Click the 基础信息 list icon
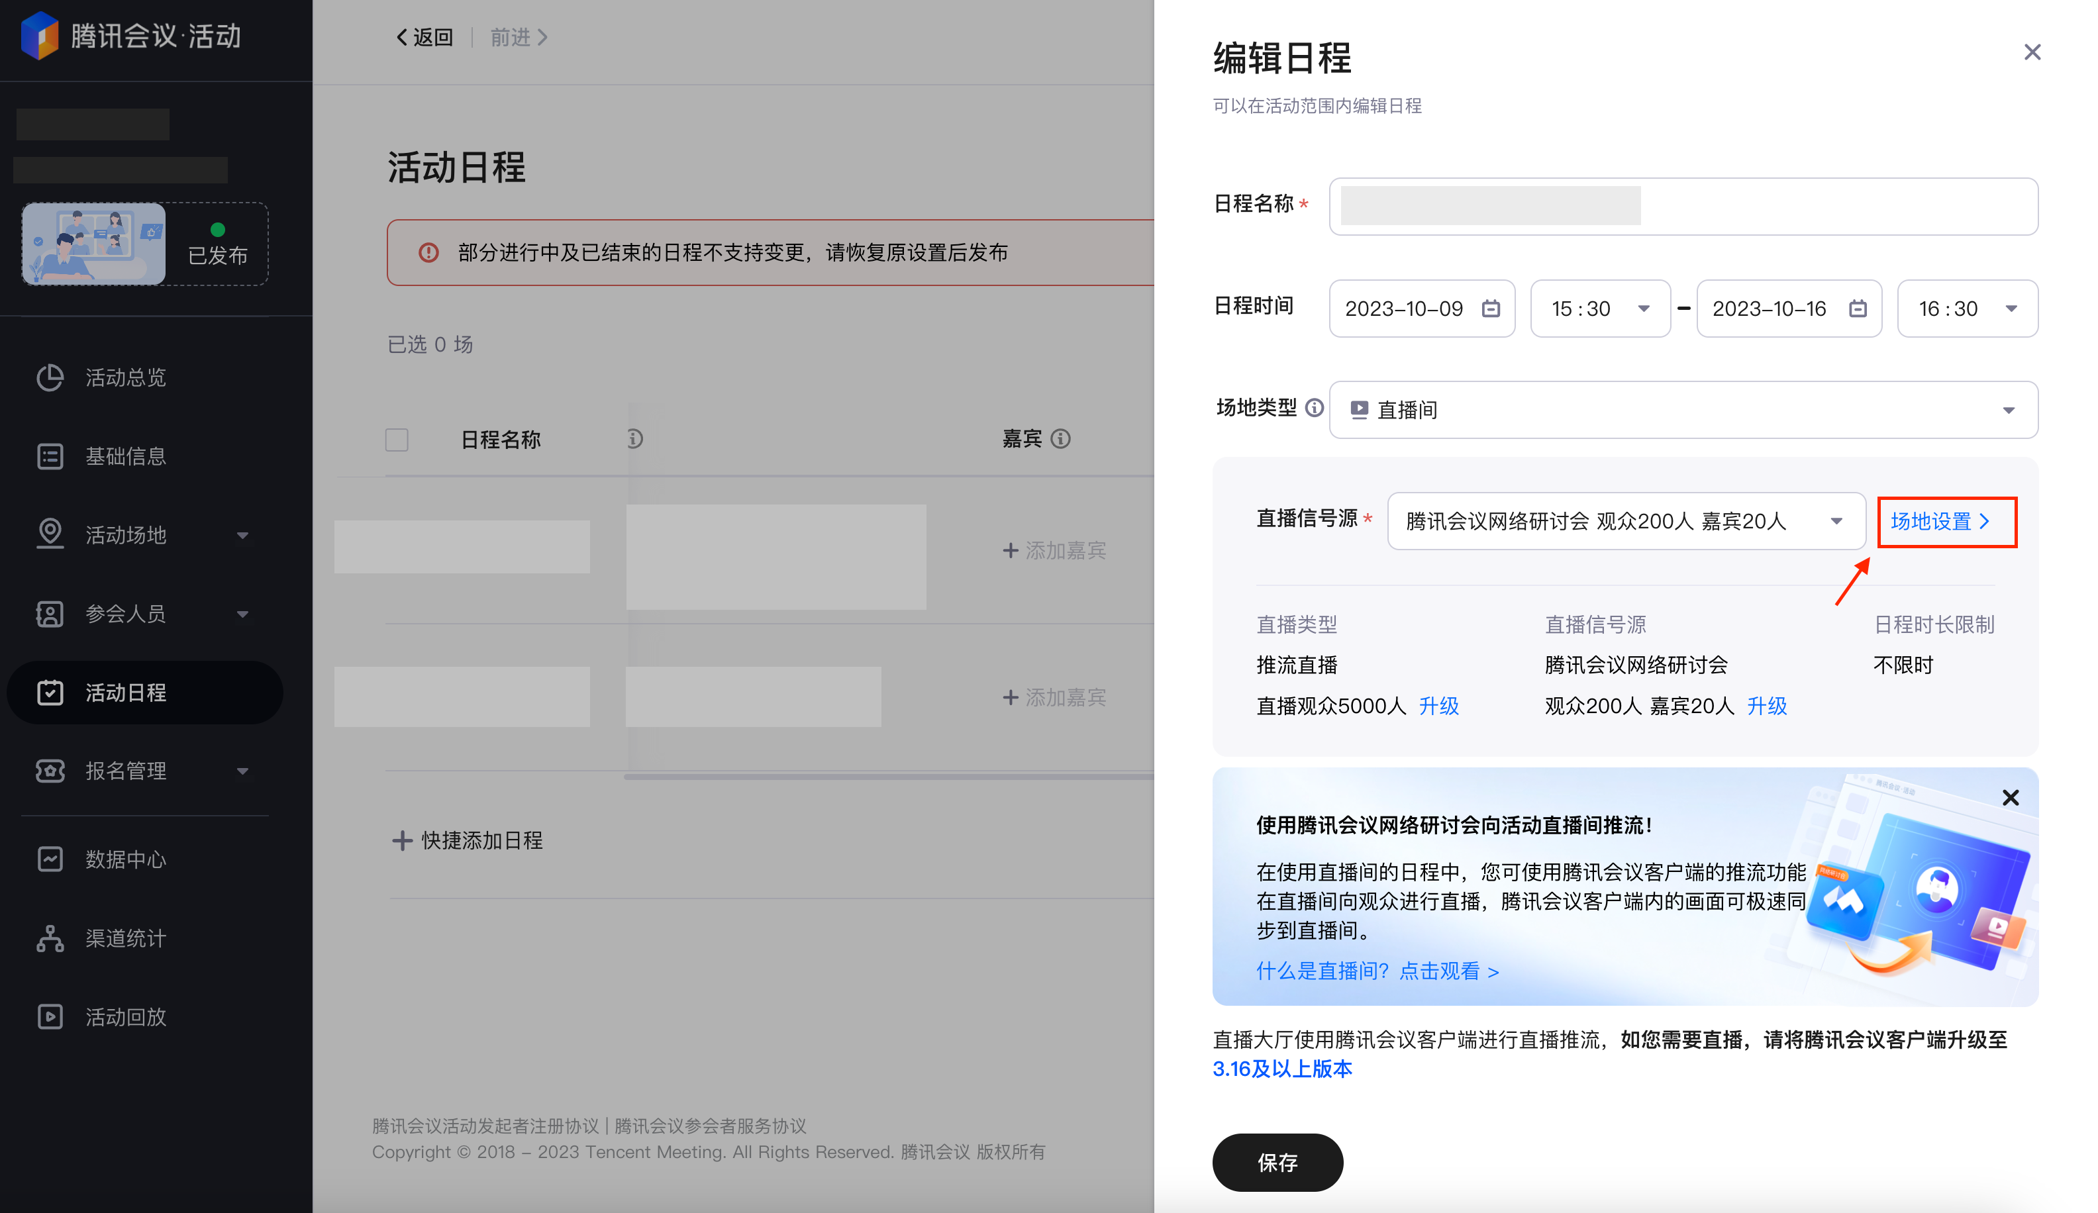2098x1213 pixels. click(x=50, y=456)
